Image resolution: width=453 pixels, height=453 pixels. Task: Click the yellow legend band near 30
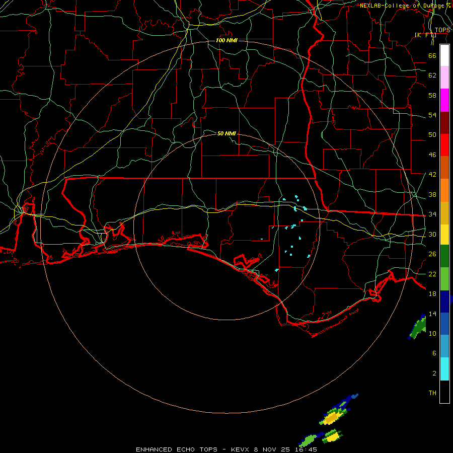444,235
